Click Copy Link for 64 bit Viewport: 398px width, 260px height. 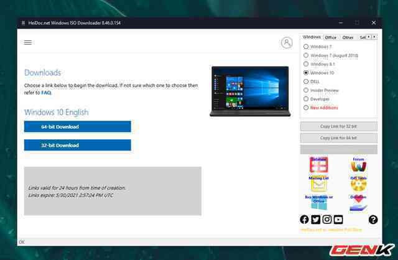pos(338,138)
